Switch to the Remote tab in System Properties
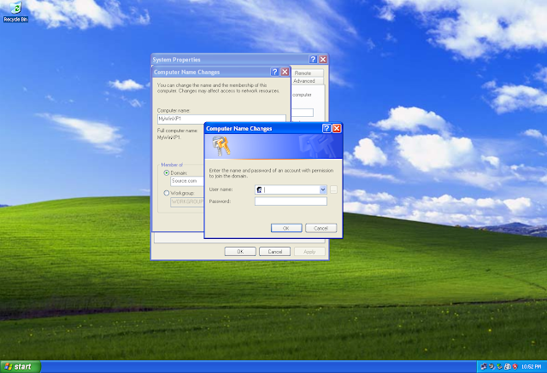Viewport: 547px width, 373px height. click(x=308, y=73)
